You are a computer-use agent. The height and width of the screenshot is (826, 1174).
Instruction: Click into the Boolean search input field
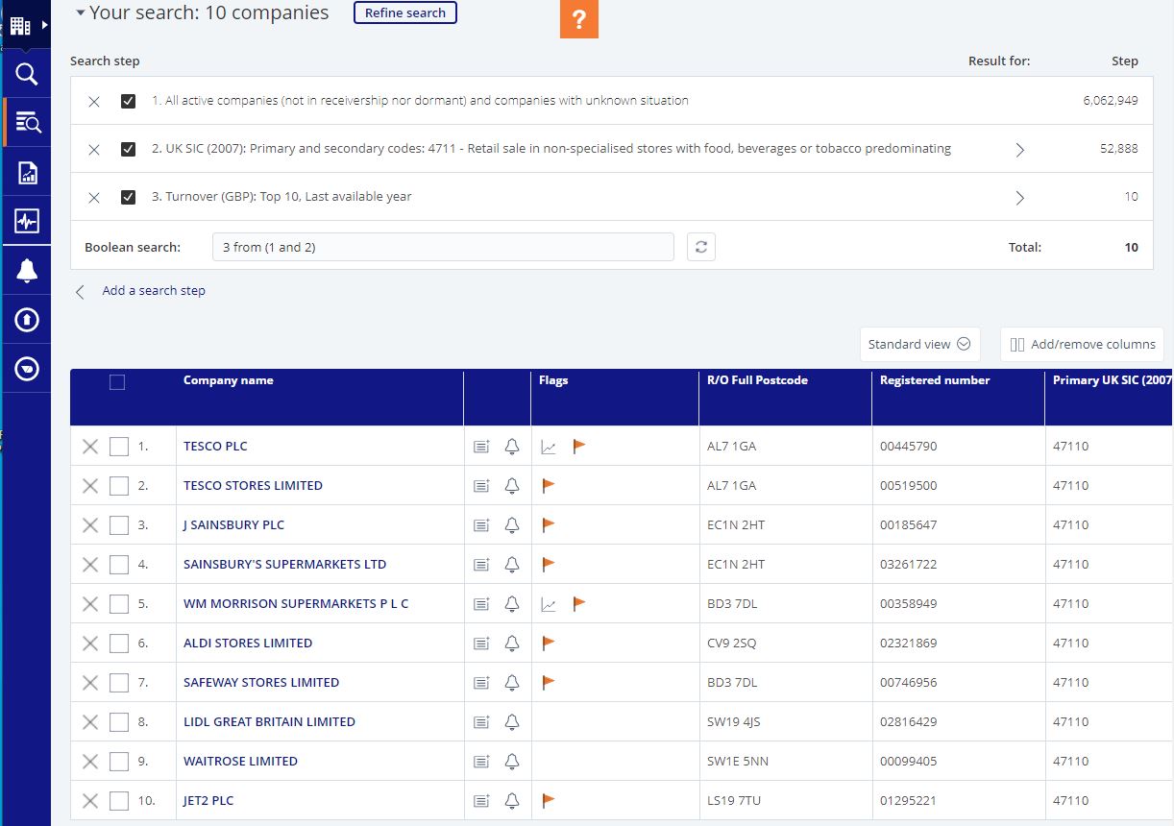[443, 247]
